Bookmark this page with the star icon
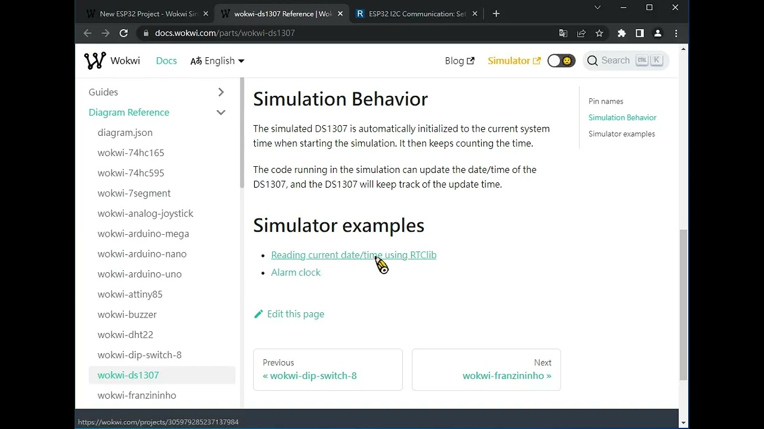Screen dimensions: 764x429 (599, 33)
